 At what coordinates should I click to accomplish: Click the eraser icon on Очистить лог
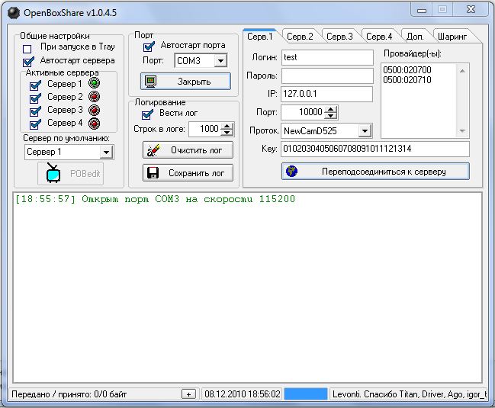tap(153, 150)
